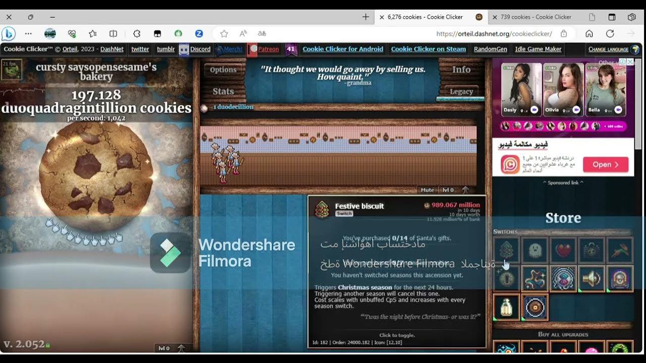Viewport: 646px width, 363px height.
Task: Open the Change language selector
Action: 613,49
